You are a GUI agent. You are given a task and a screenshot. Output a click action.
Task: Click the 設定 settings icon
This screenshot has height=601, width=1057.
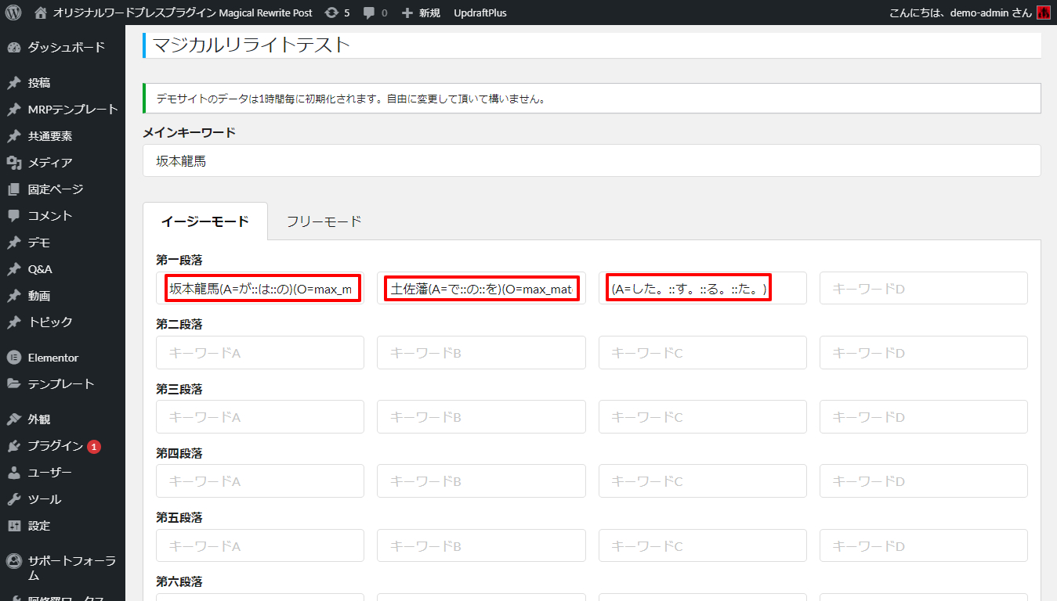13,526
